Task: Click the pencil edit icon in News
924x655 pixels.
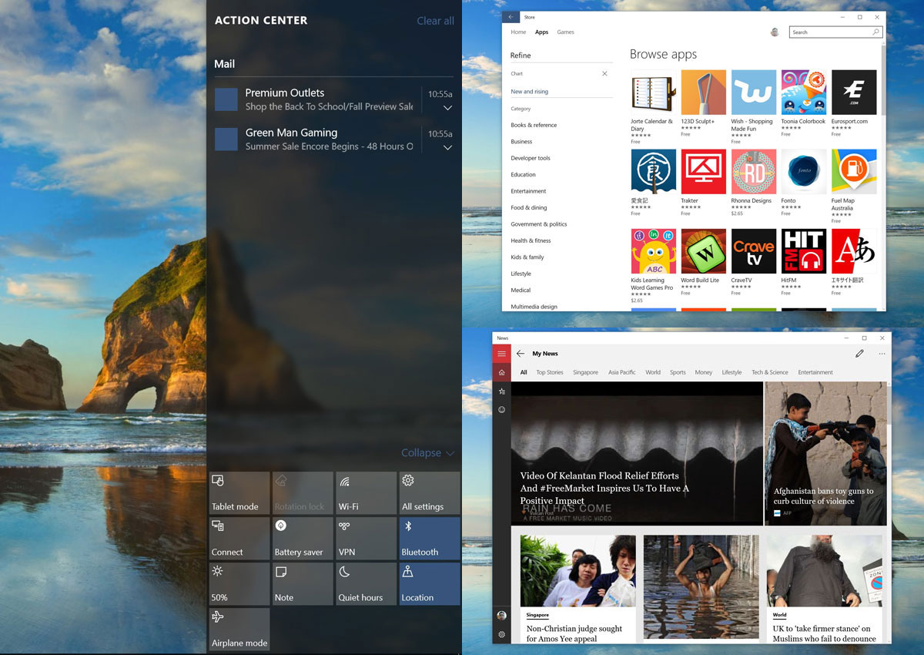Action: pyautogui.click(x=859, y=354)
